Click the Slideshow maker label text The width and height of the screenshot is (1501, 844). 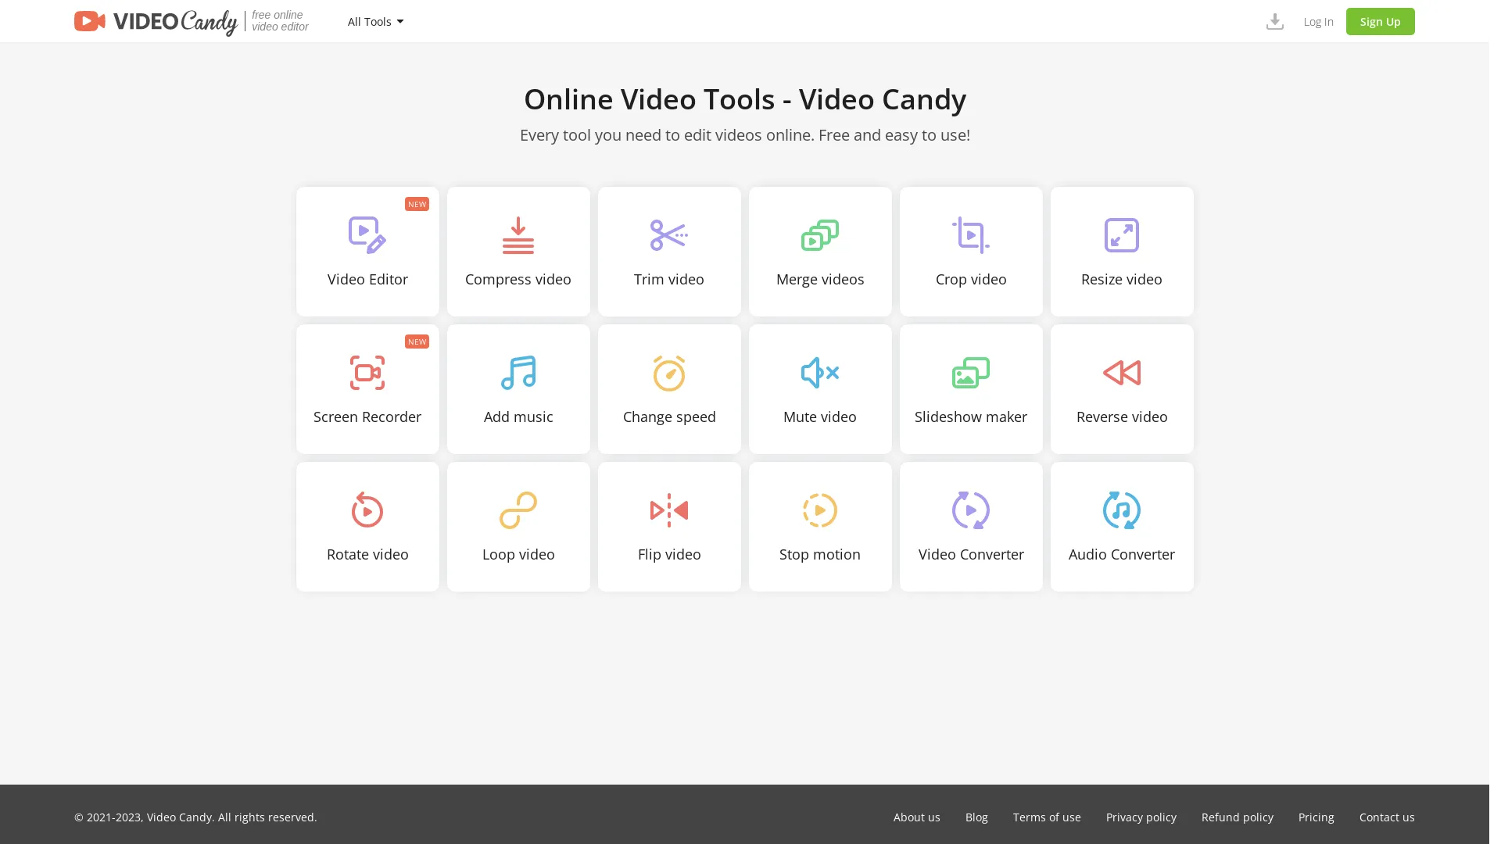(971, 417)
